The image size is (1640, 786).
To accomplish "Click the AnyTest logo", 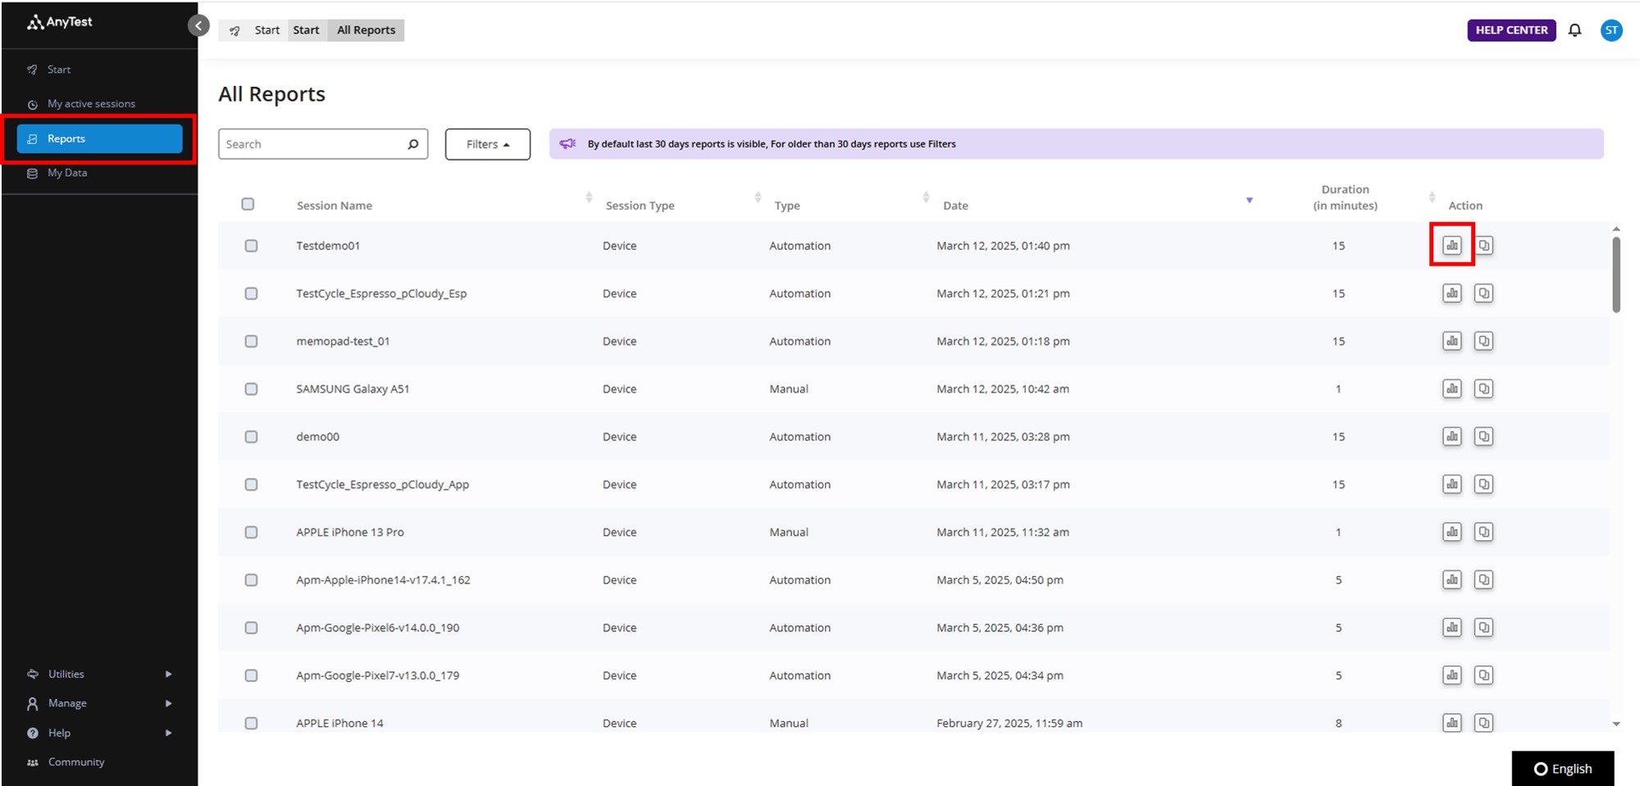I will [60, 22].
